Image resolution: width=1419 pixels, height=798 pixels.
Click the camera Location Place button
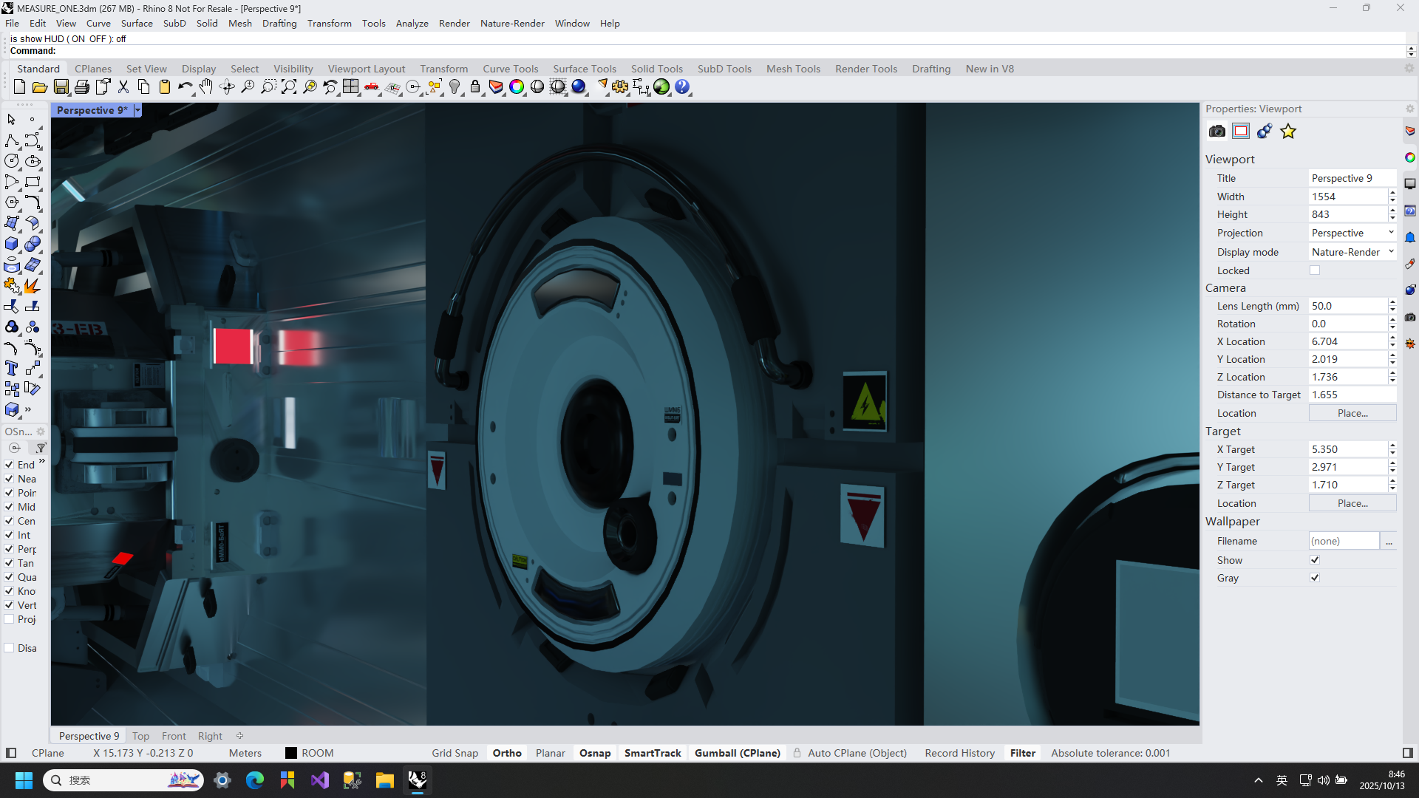coord(1352,413)
